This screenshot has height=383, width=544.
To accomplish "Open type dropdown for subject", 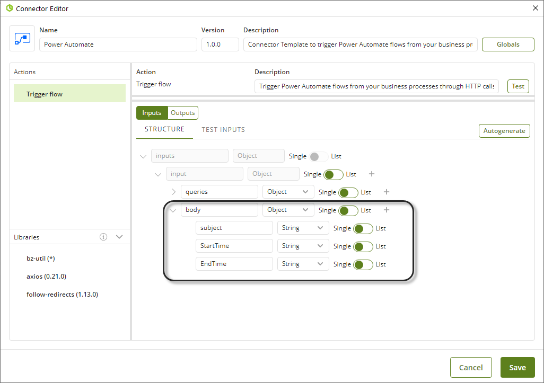I will [303, 228].
